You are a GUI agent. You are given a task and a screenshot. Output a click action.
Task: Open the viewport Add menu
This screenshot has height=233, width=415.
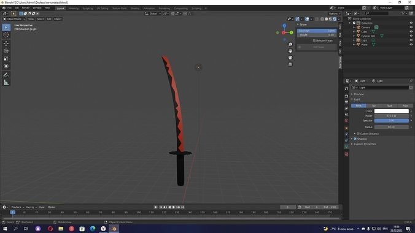point(49,19)
